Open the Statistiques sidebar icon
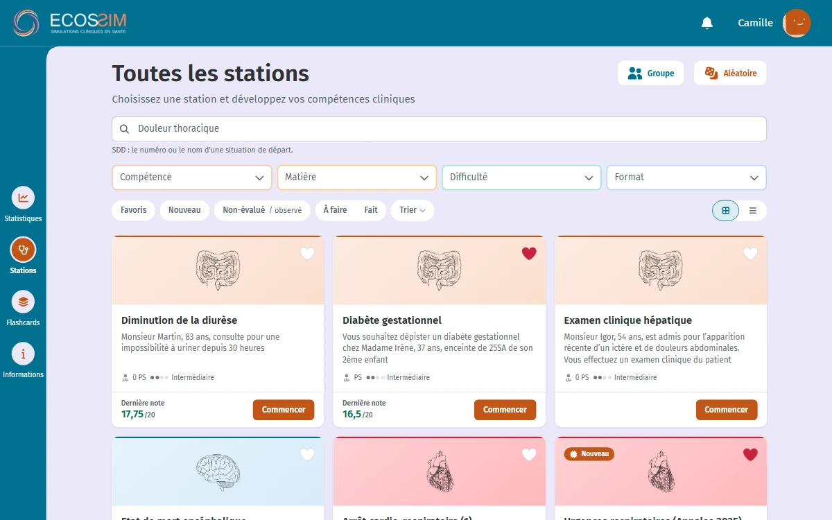The image size is (832, 520). coord(24,198)
